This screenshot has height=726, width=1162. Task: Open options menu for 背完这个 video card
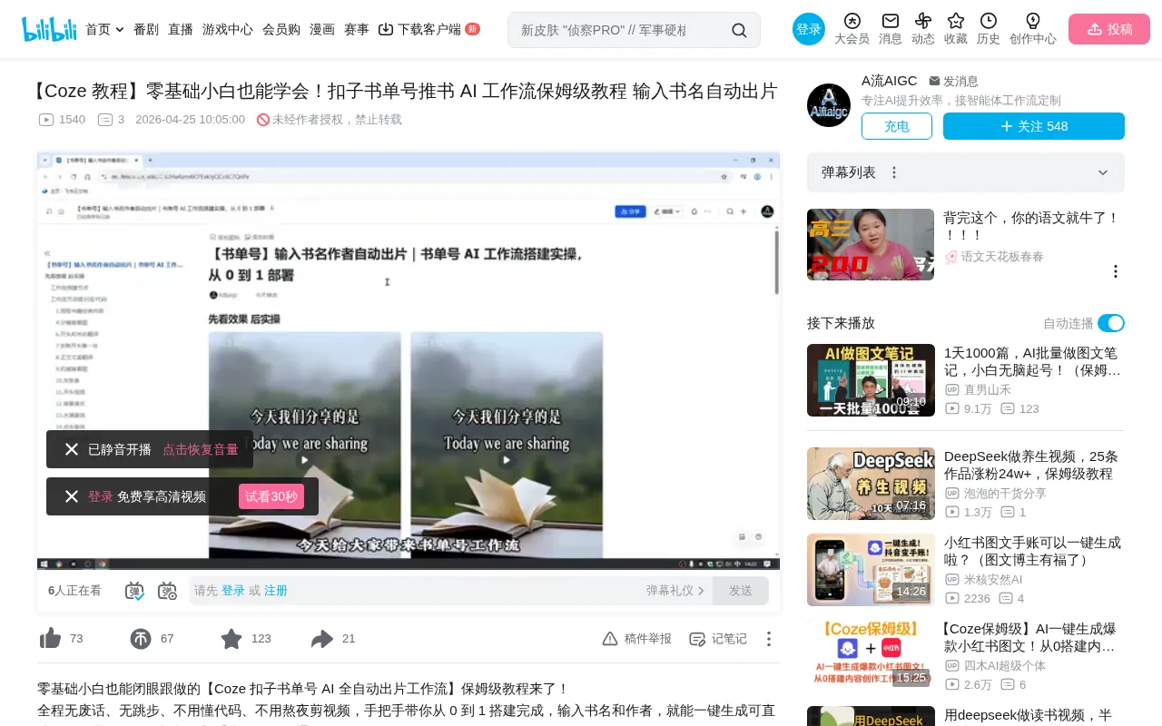click(x=1116, y=271)
